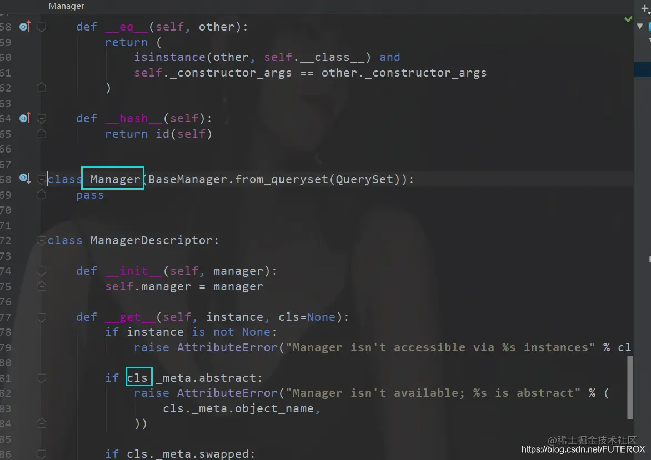Screen dimensions: 651x460
Task: Click 'self.__class__' in isinstance call
Action: pyautogui.click(x=314, y=57)
